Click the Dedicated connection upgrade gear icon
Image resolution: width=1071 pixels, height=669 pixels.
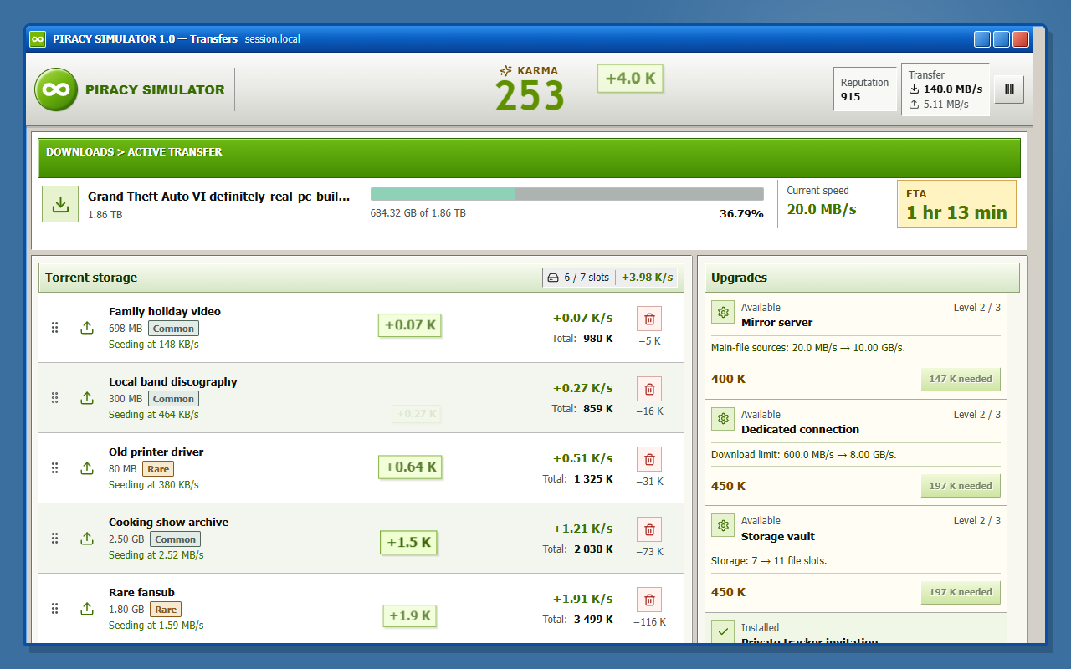(723, 419)
